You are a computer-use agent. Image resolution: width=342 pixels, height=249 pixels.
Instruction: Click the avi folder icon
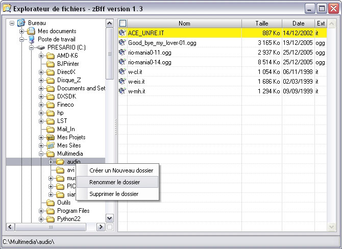pyautogui.click(x=60, y=170)
